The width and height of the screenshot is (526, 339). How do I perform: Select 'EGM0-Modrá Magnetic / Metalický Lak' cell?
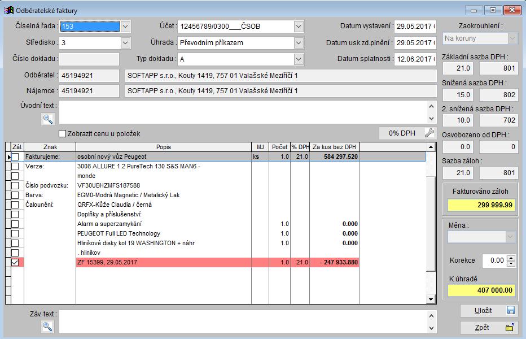(164, 195)
